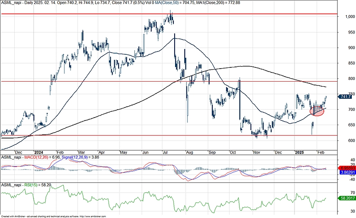Viewport: 356px width, 218px height.
Task: Open the AmiBroker link in the footer
Action: point(91,216)
